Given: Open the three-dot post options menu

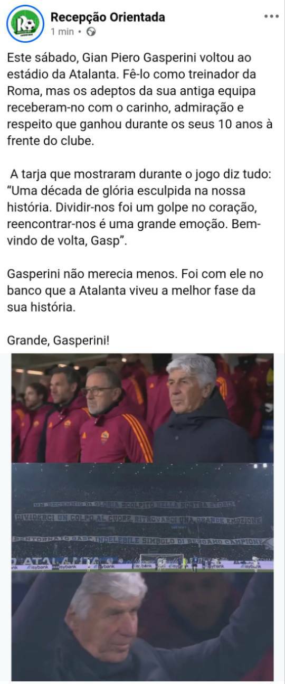Looking at the screenshot, I should click(x=271, y=16).
